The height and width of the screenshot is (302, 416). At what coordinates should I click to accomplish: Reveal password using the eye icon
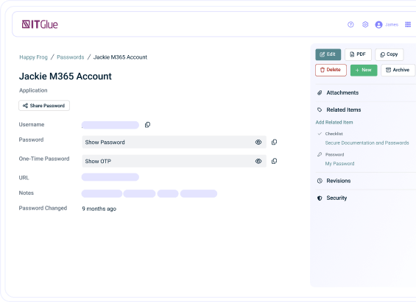pyautogui.click(x=258, y=142)
